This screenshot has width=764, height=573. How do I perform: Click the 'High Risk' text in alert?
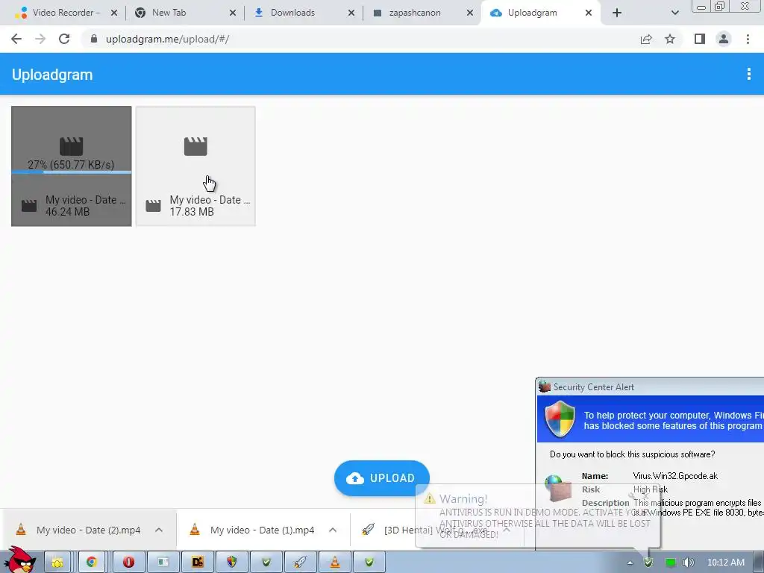pyautogui.click(x=651, y=489)
